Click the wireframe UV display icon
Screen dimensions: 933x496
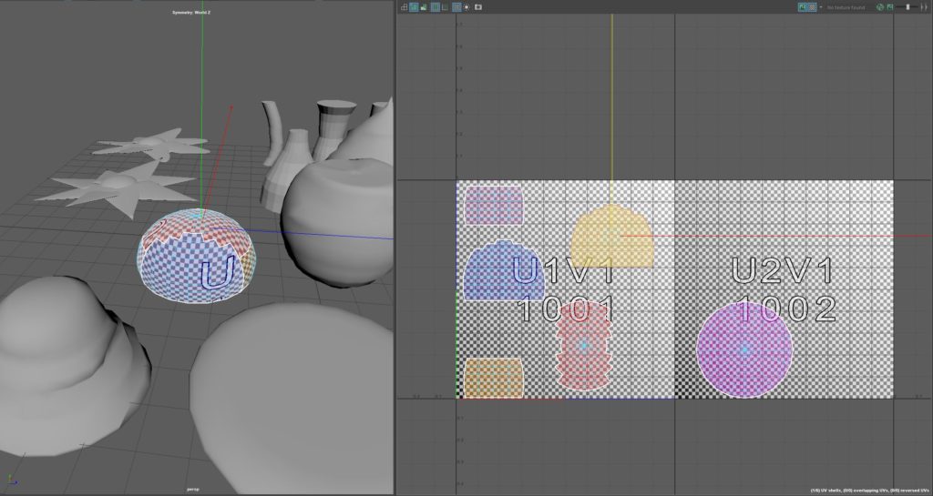pyautogui.click(x=404, y=6)
